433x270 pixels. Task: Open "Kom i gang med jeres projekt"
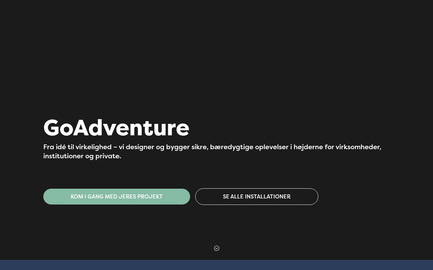117,196
